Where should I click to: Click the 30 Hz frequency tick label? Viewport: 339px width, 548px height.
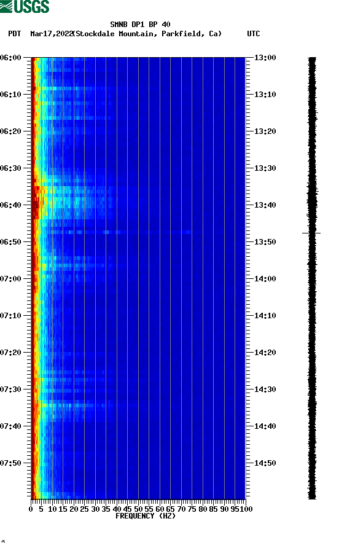pos(95,509)
